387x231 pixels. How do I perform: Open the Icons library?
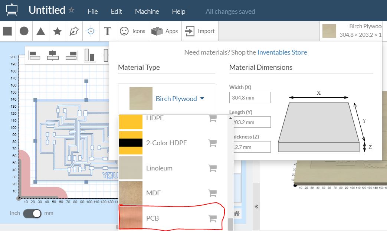[132, 31]
